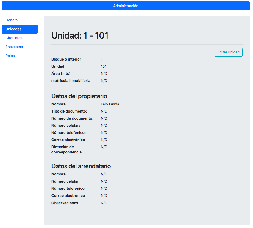Click the owner name Lalo Landa
This screenshot has height=228, width=253.
[110, 104]
